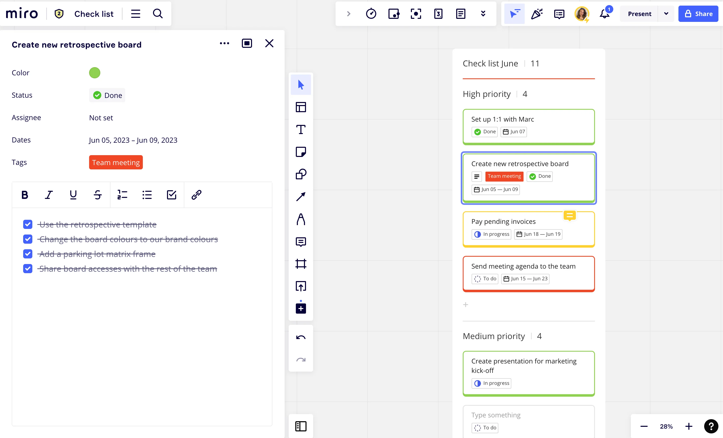Open the shapes tool

click(301, 174)
